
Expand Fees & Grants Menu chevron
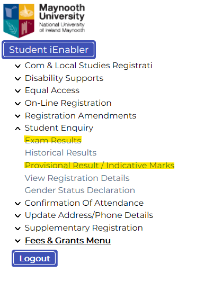[17, 241]
